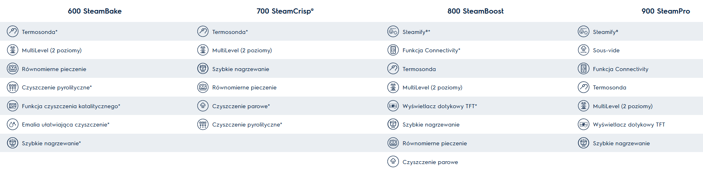Image resolution: width=703 pixels, height=176 pixels.
Task: Select the 600 SteamBake column heading
Action: point(95,11)
